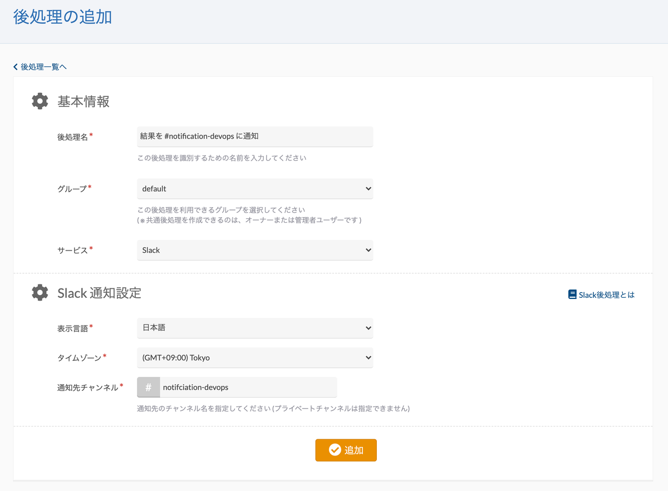
Task: Click the chevron arrow on the タイムゾーン selector
Action: coord(368,357)
